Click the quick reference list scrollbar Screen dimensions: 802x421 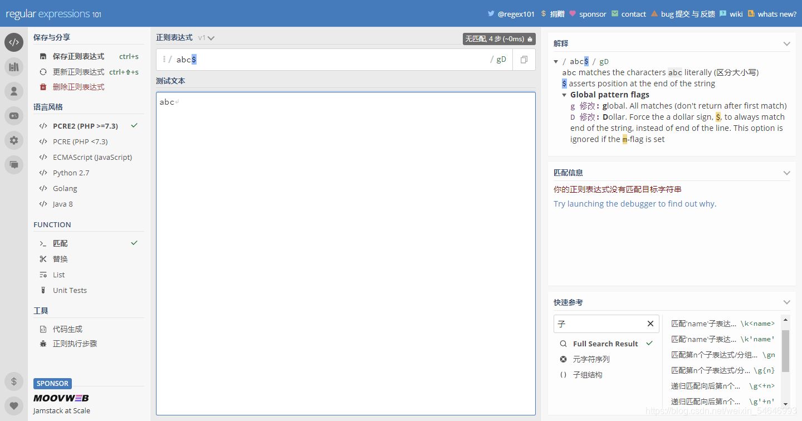coord(785,351)
